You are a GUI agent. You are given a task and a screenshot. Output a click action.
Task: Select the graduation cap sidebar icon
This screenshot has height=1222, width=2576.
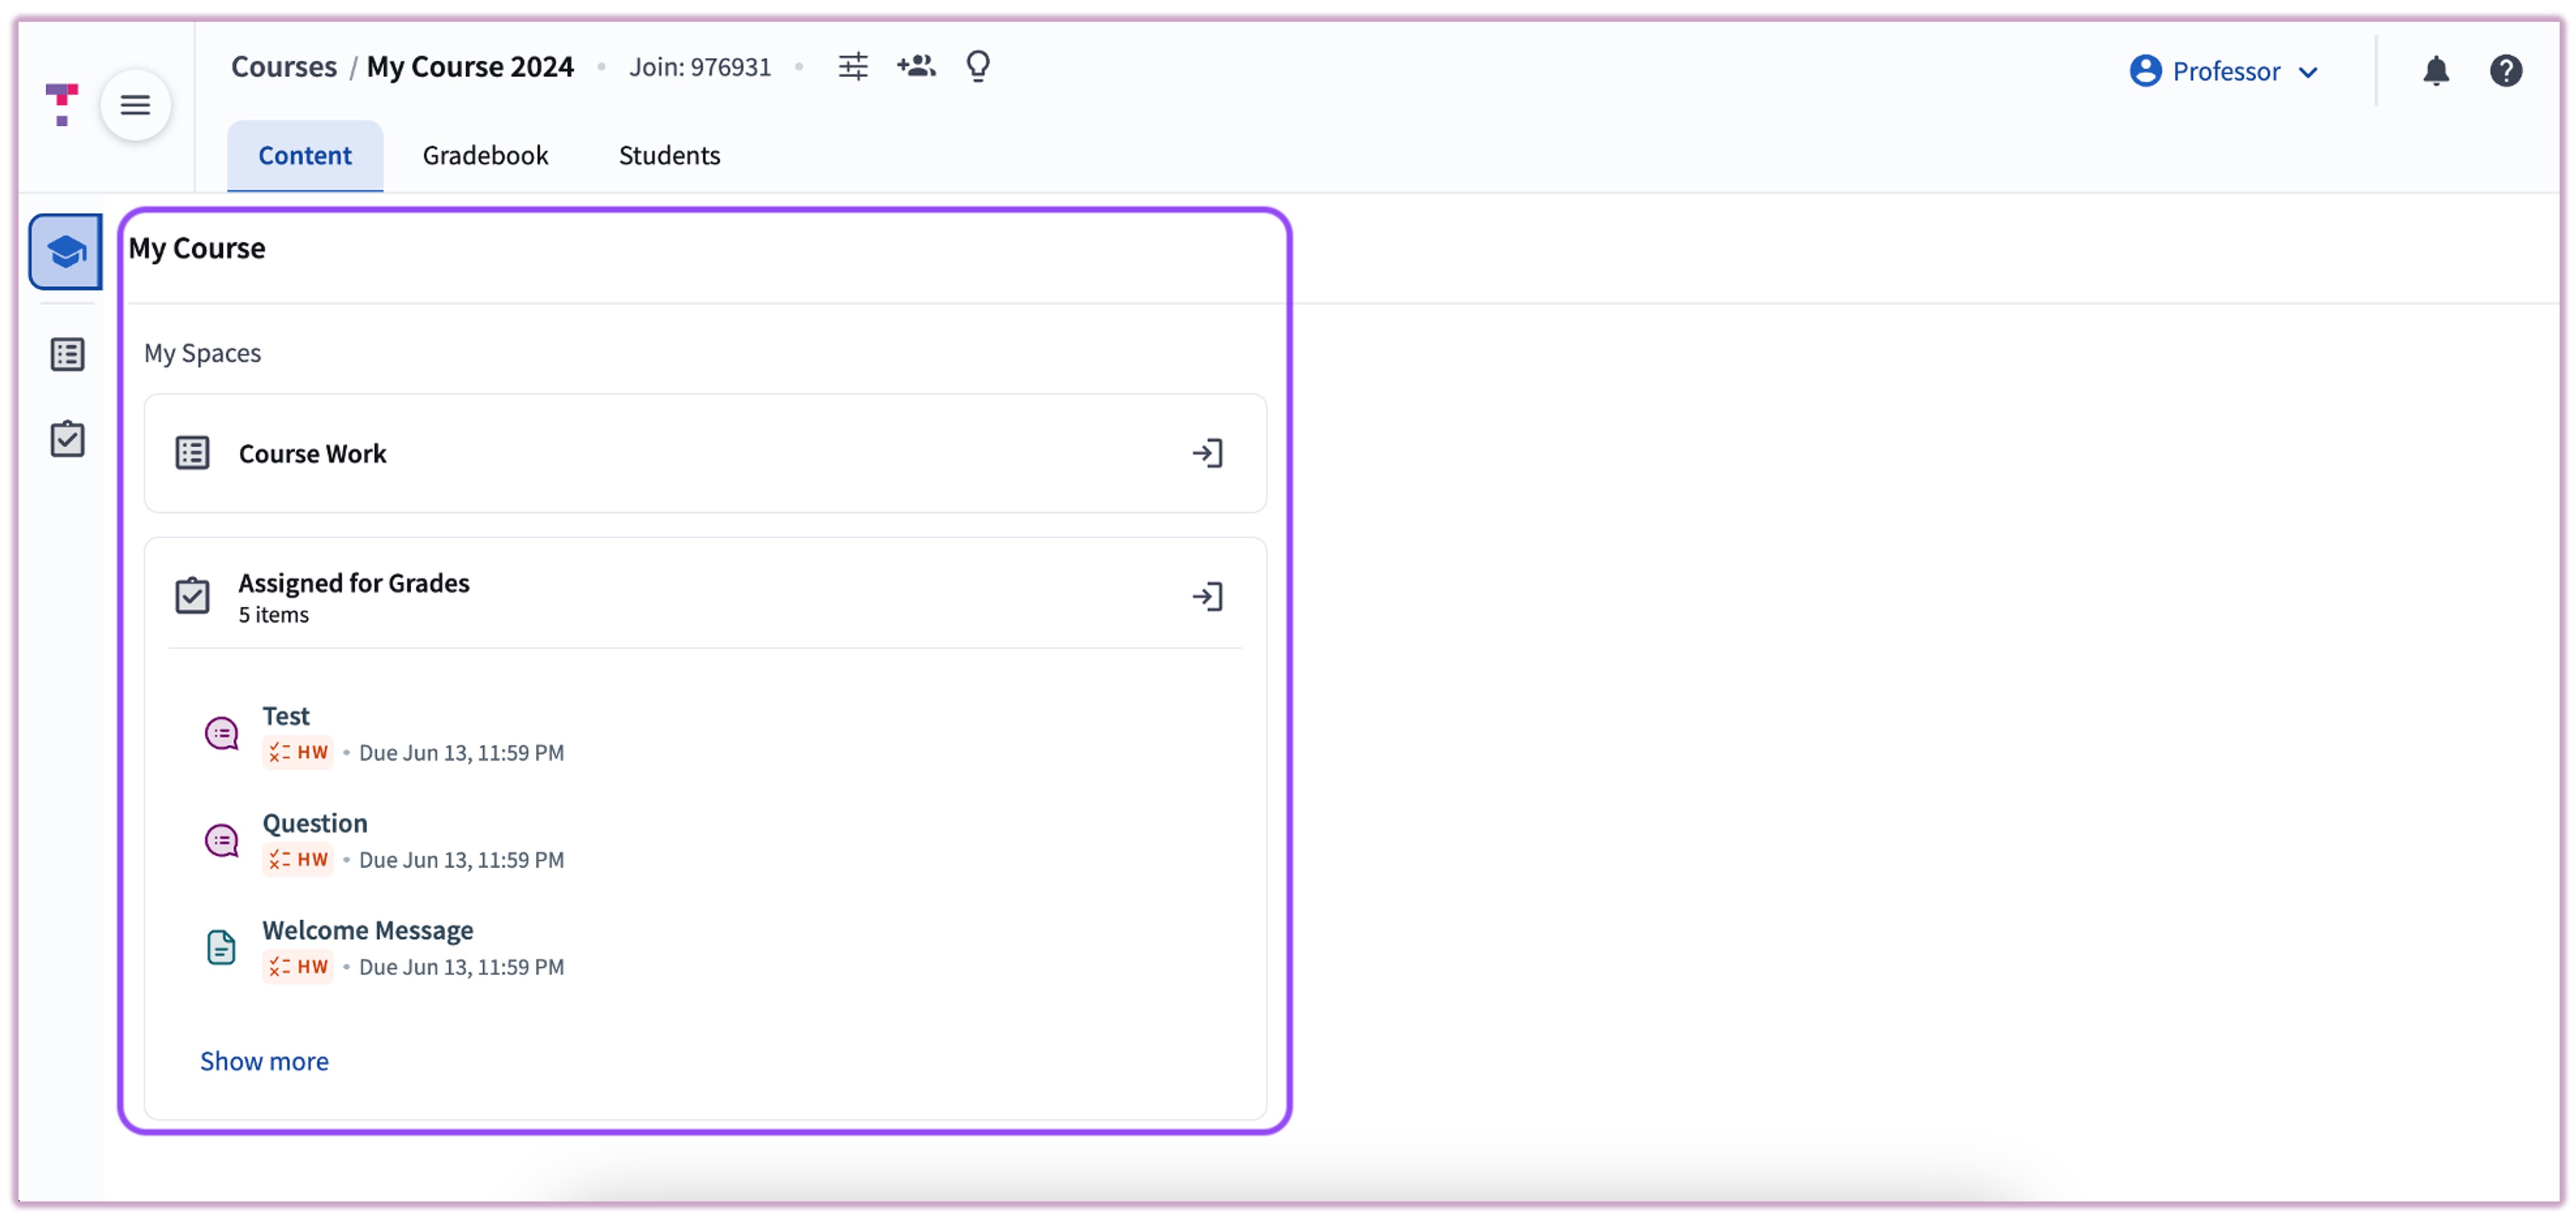[66, 251]
